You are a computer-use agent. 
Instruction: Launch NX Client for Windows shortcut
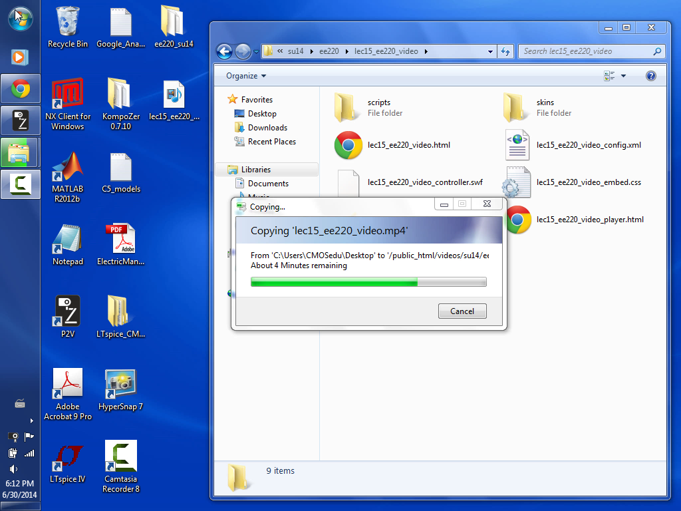coord(67,104)
